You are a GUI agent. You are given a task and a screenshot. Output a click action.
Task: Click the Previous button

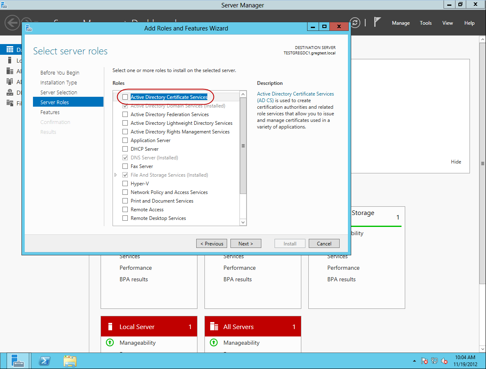point(212,243)
